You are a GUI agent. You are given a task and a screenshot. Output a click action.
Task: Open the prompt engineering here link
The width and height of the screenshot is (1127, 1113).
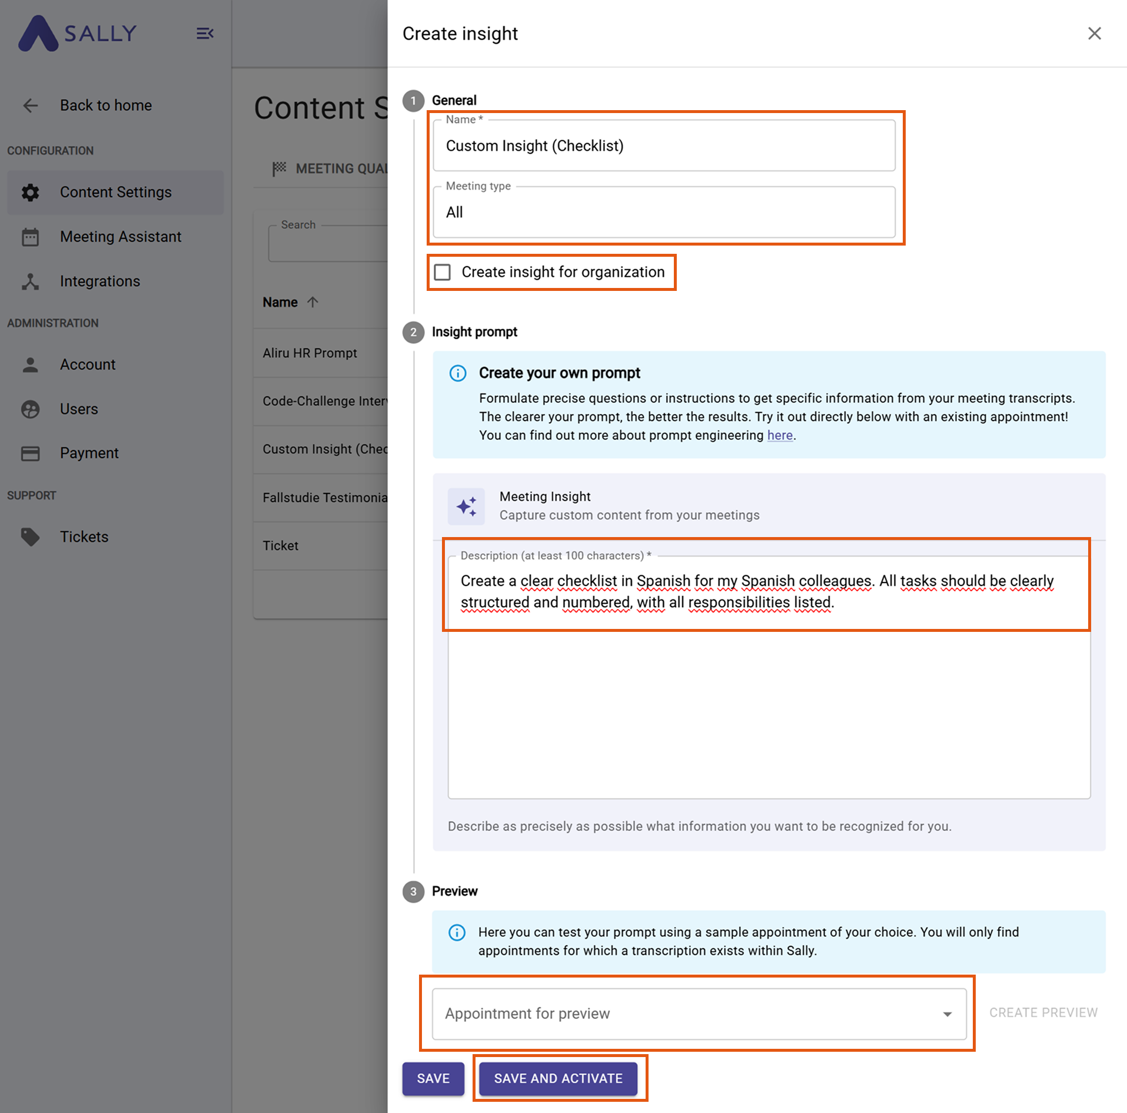pyautogui.click(x=780, y=435)
